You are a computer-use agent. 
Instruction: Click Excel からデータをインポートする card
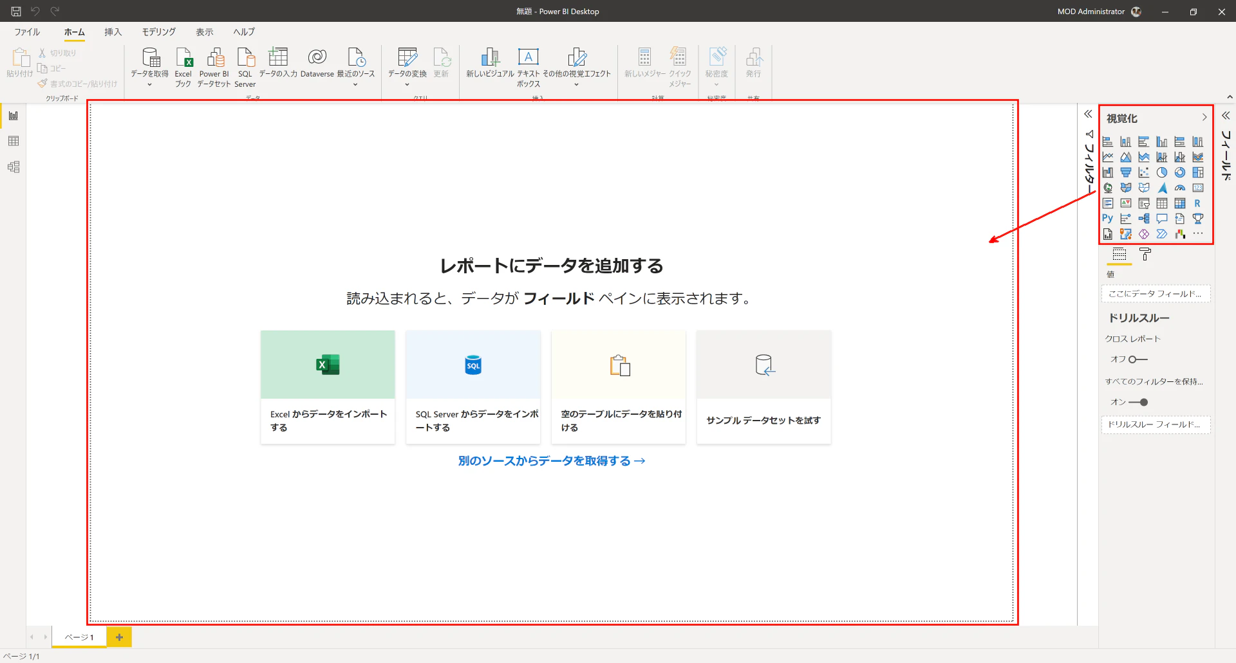[x=328, y=387]
